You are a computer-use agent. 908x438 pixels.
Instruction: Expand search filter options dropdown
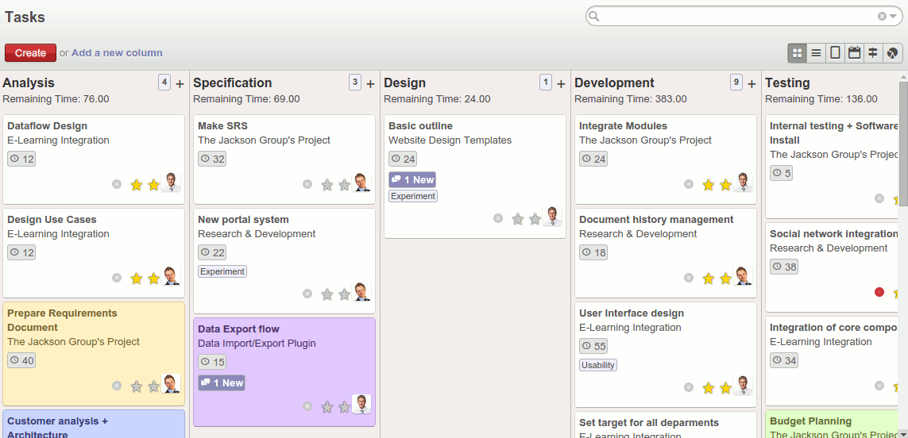[893, 16]
